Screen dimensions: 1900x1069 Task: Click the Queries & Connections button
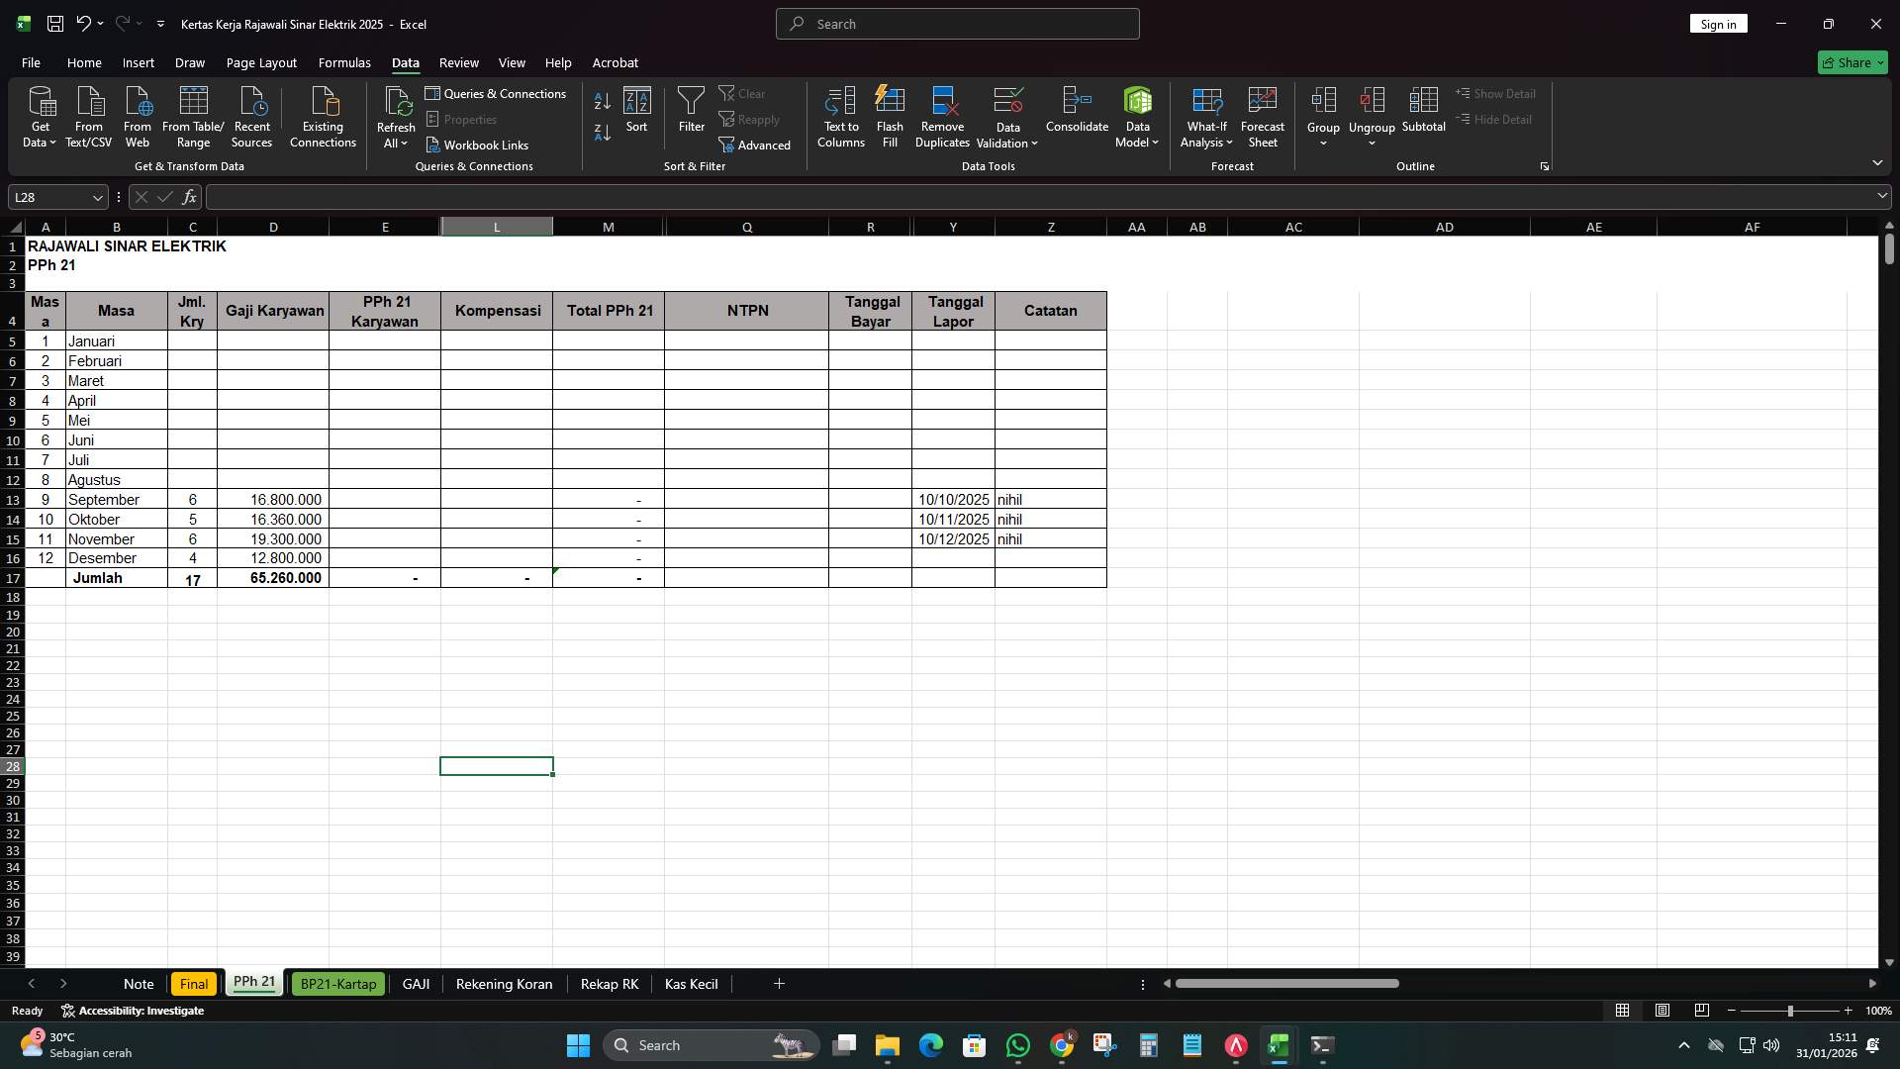(x=497, y=93)
